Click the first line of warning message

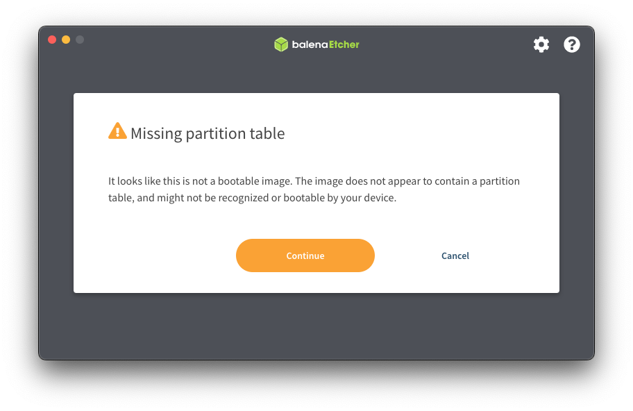coord(314,181)
